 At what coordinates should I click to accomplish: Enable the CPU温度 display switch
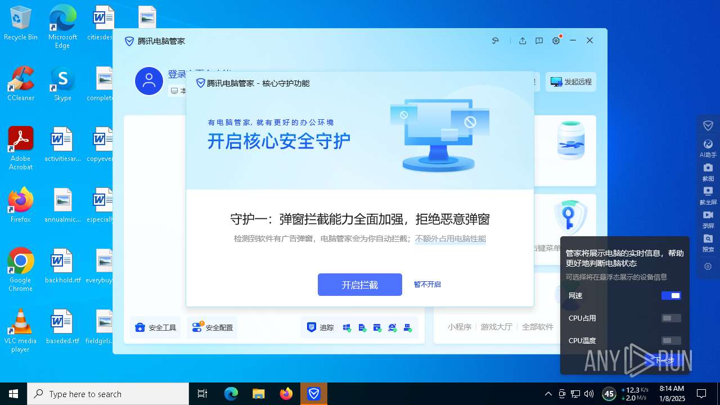click(671, 340)
